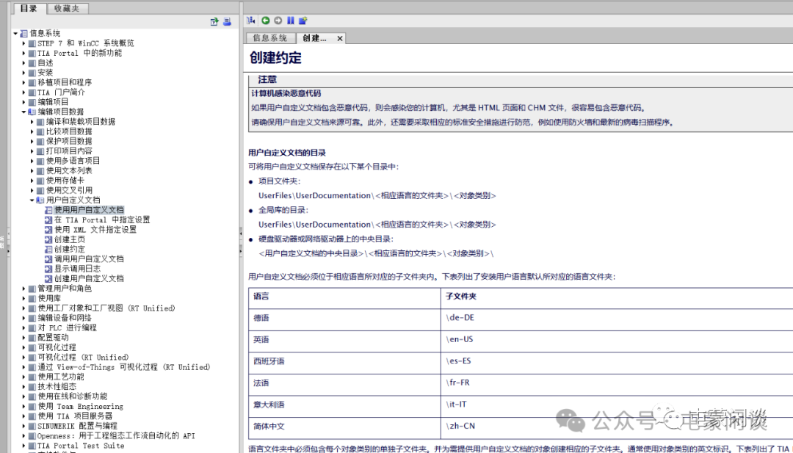Viewport: 793px width, 453px height.
Task: Click the show-in-contents tree sync icon
Action: (x=251, y=21)
